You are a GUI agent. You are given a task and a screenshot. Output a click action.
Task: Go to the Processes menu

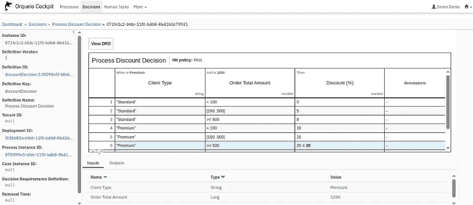69,7
